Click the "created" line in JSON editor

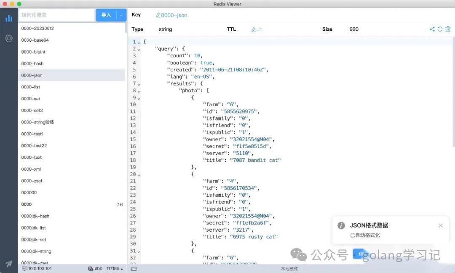click(x=218, y=70)
